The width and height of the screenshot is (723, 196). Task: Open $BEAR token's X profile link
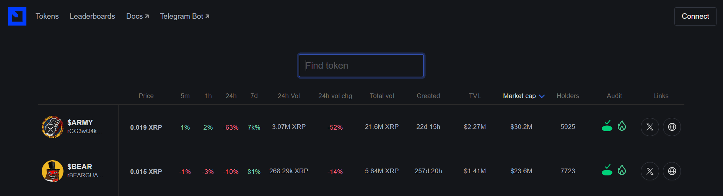point(650,171)
